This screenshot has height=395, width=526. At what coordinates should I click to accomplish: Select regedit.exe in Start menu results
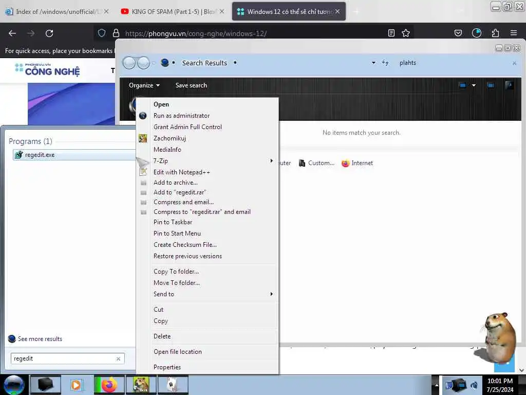(74, 155)
